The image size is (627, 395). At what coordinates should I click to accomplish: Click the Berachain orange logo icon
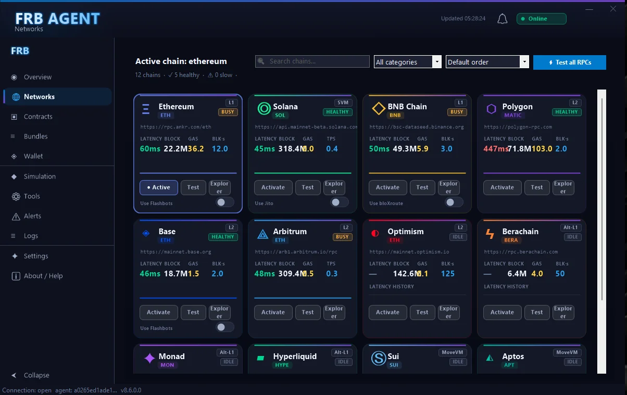(x=490, y=234)
